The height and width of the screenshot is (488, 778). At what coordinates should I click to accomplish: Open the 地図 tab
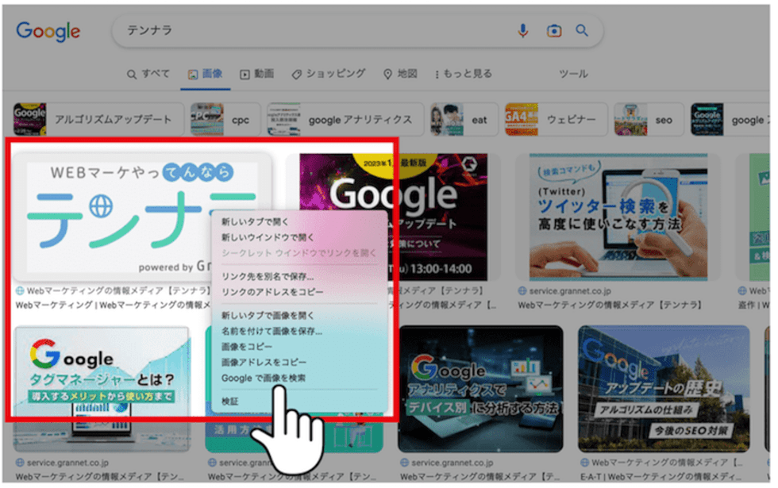(x=400, y=73)
